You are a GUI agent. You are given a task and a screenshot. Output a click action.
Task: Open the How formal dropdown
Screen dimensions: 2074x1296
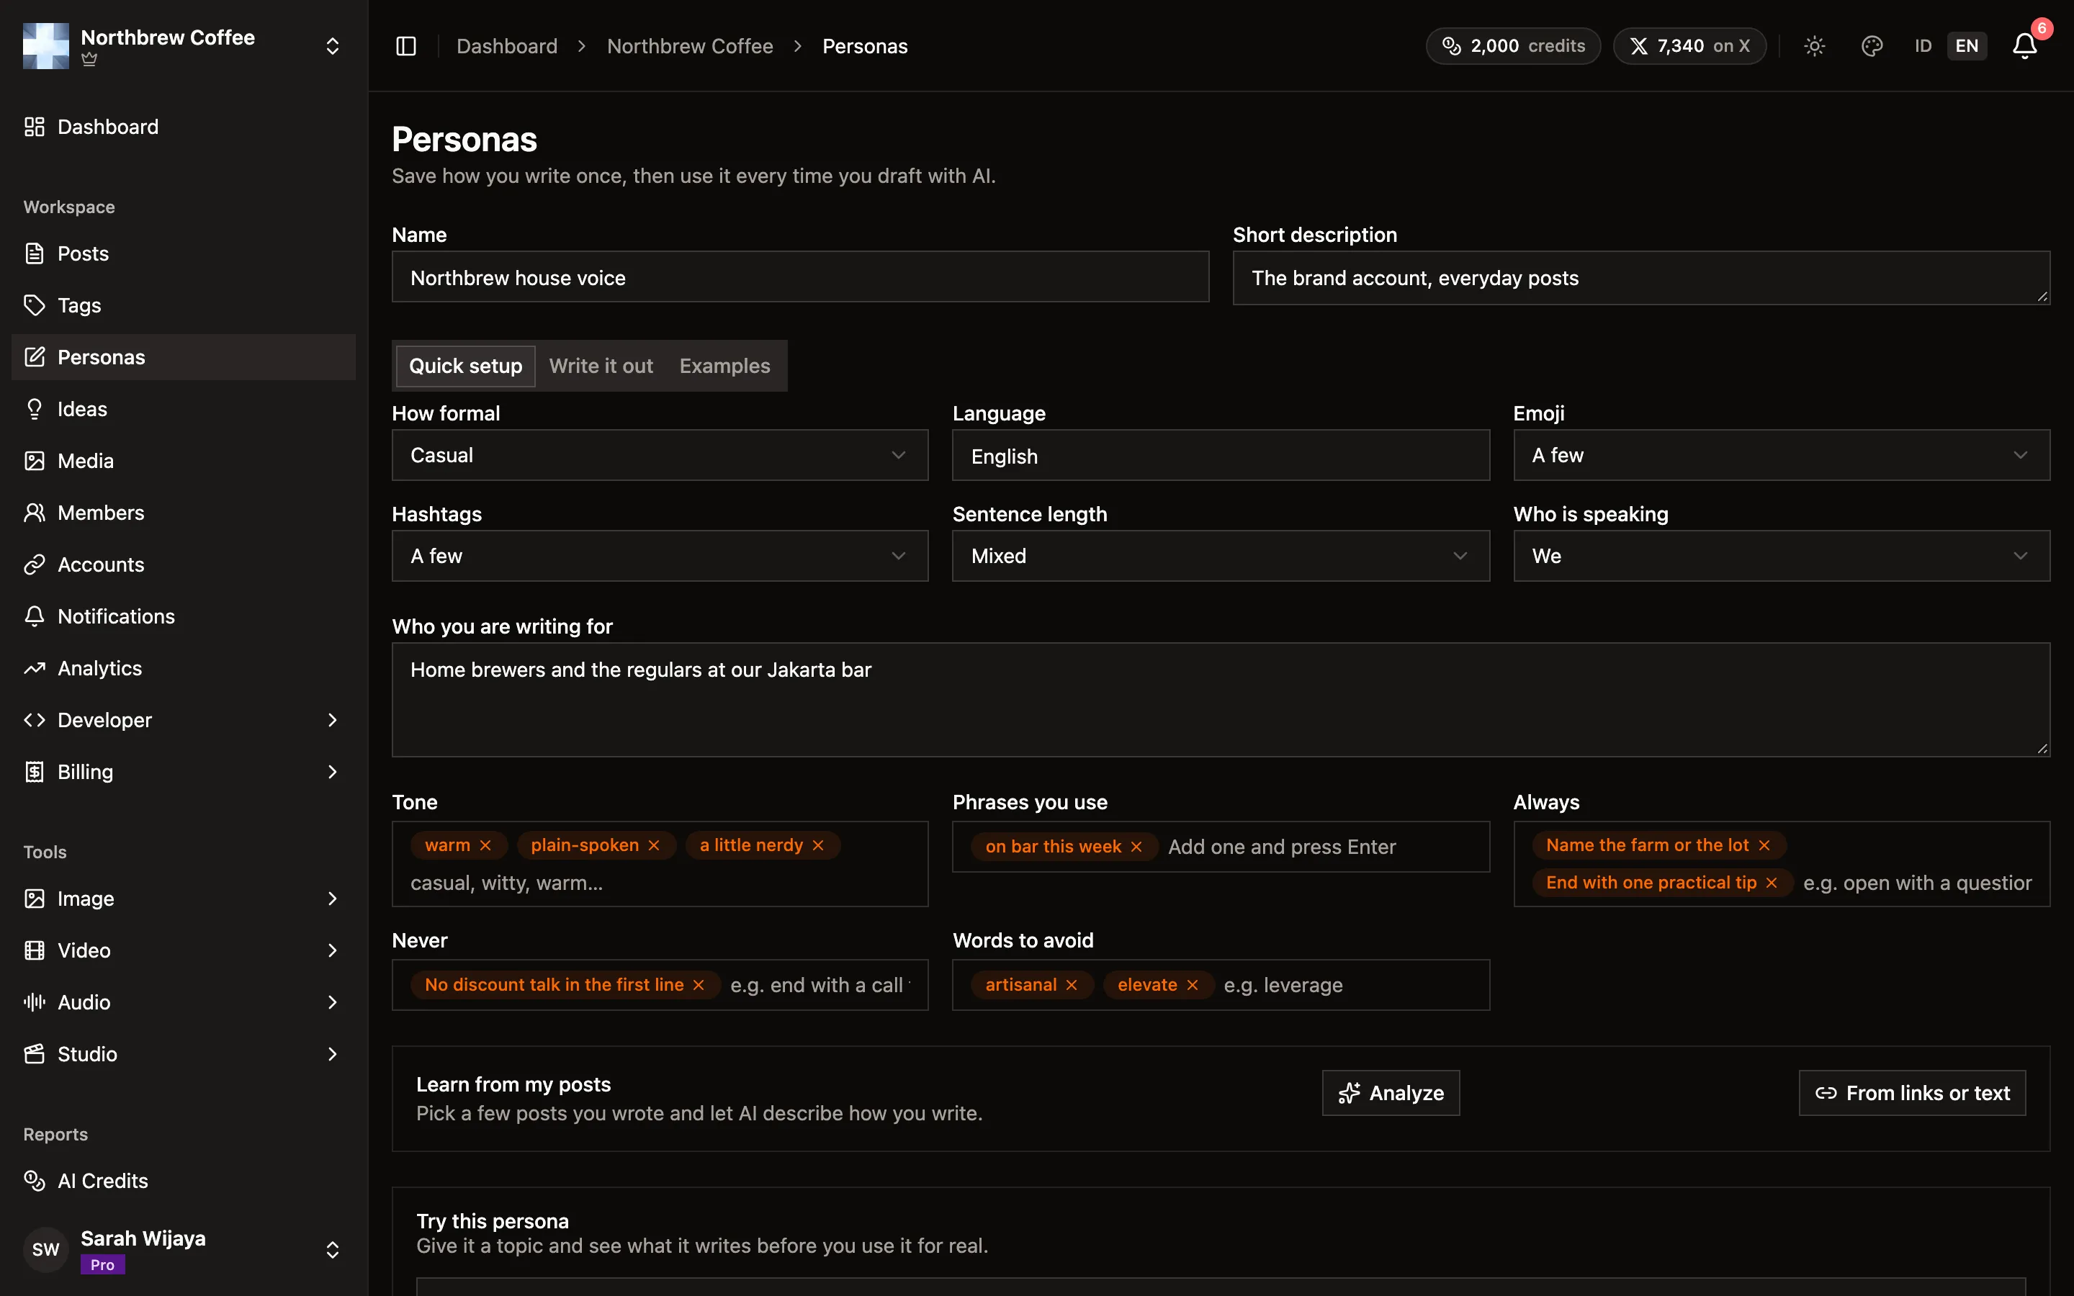660,455
